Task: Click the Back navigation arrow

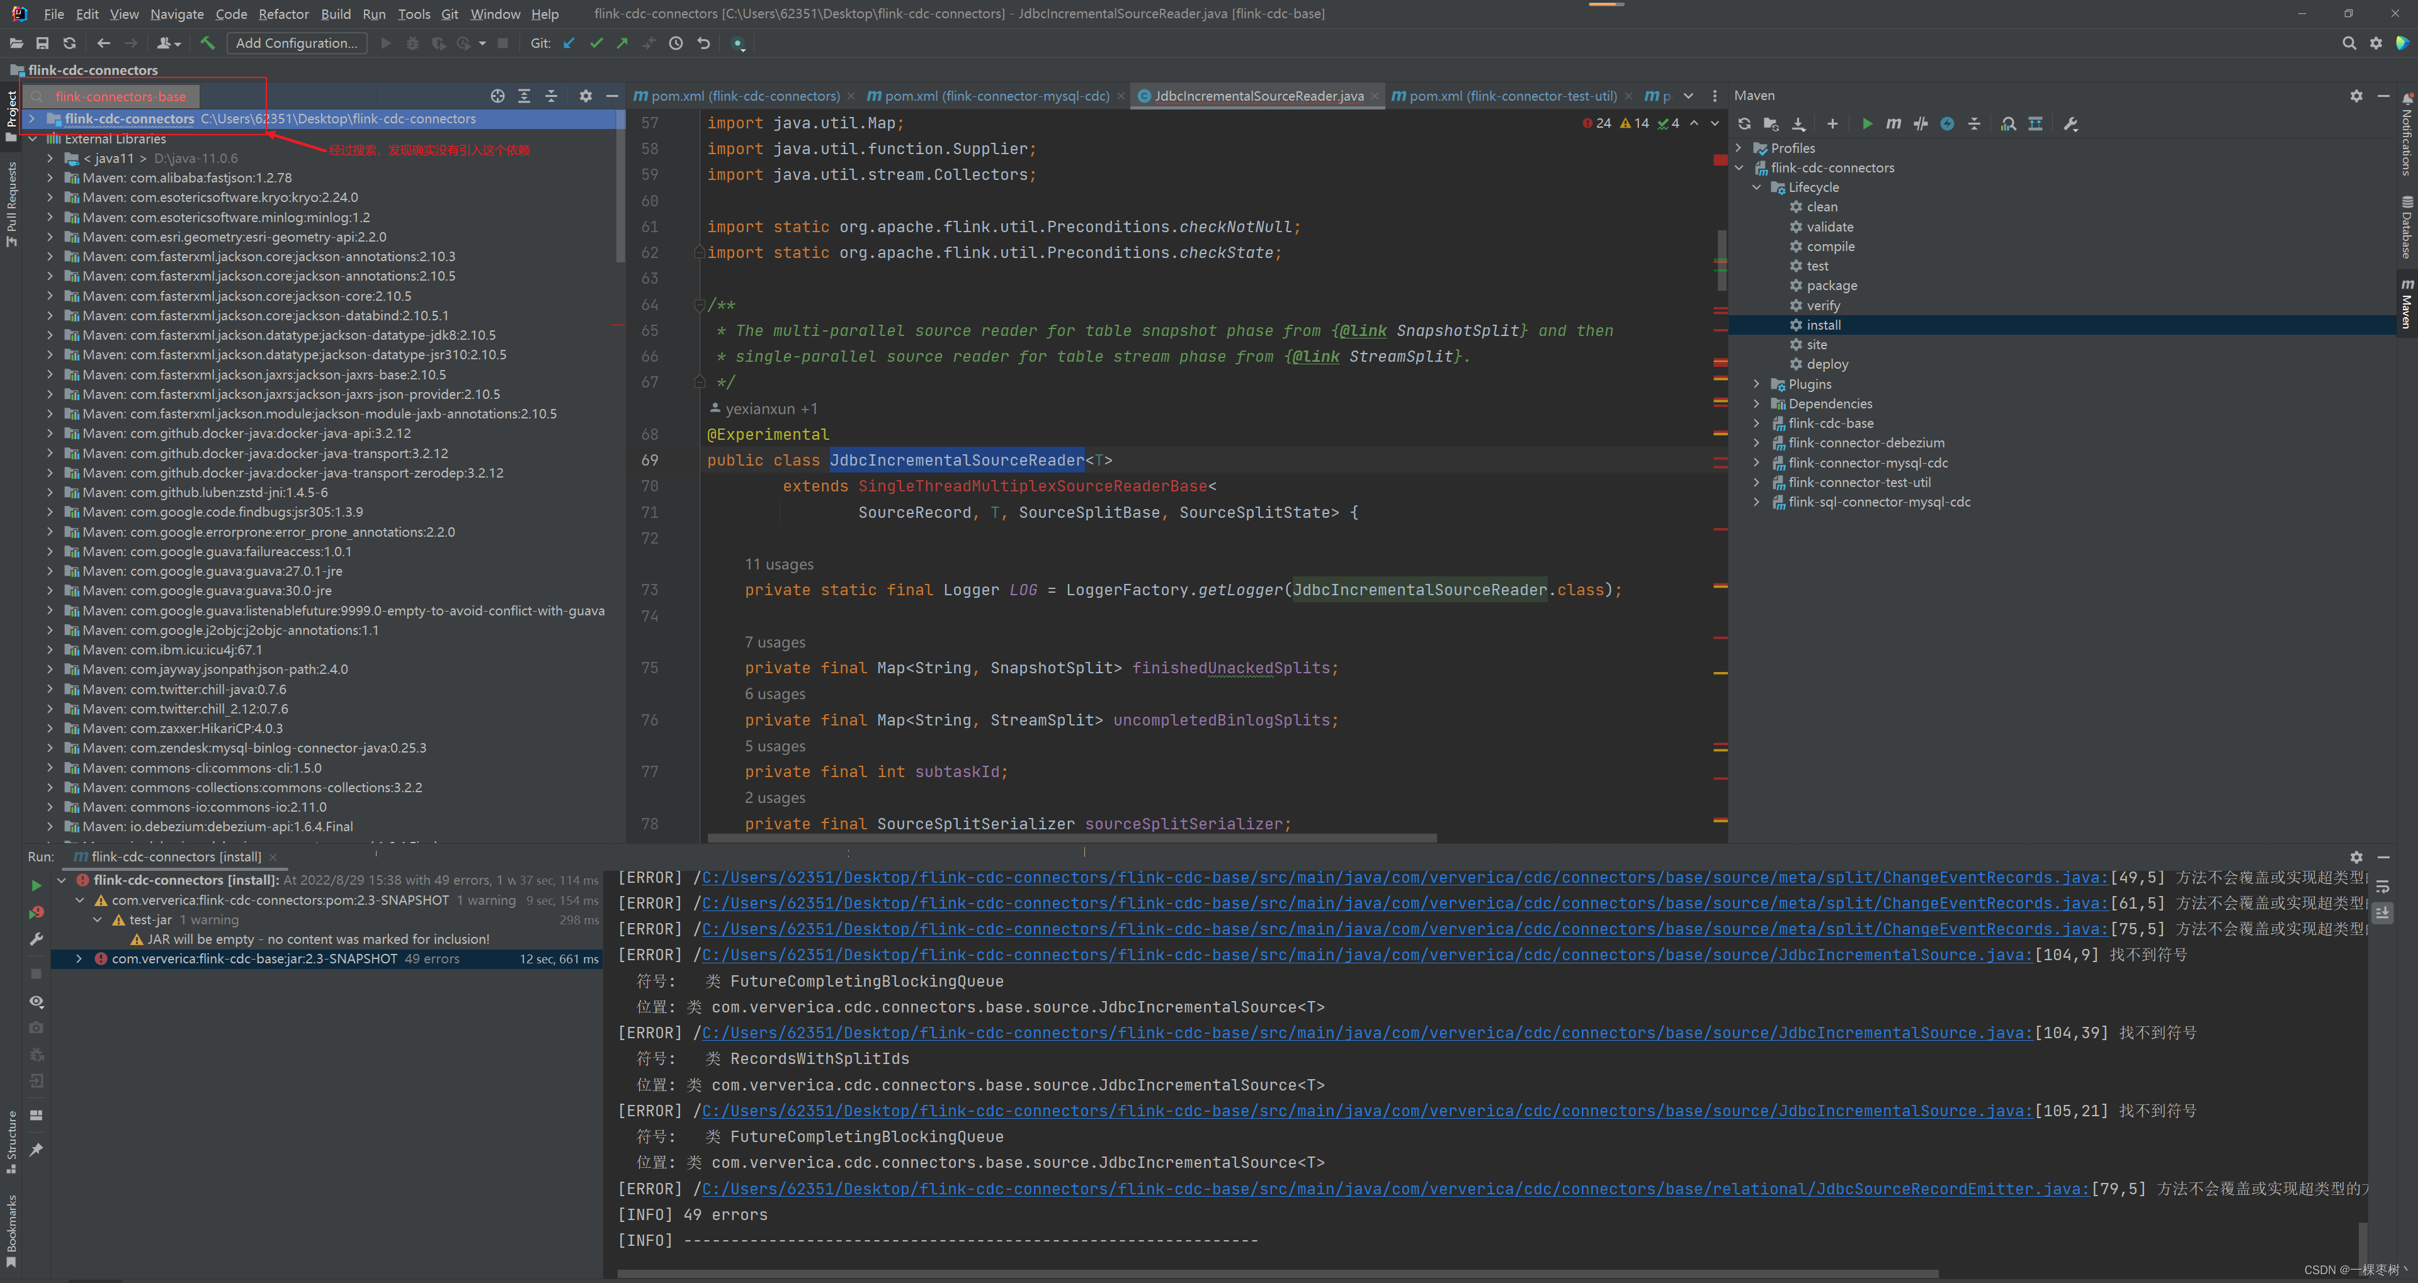Action: tap(103, 43)
